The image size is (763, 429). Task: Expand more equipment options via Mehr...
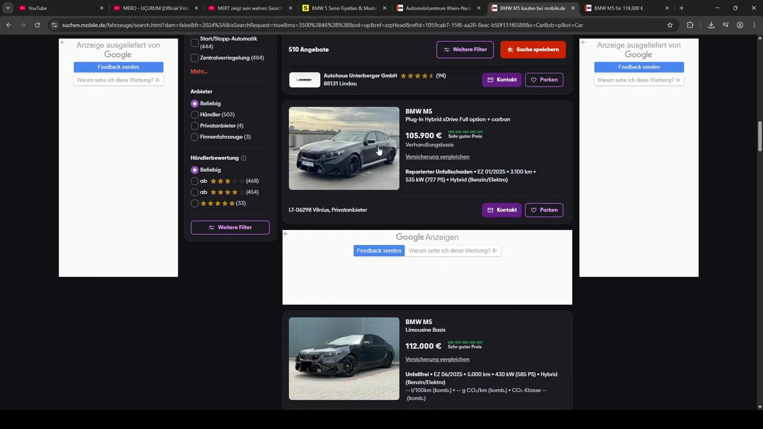(x=199, y=71)
